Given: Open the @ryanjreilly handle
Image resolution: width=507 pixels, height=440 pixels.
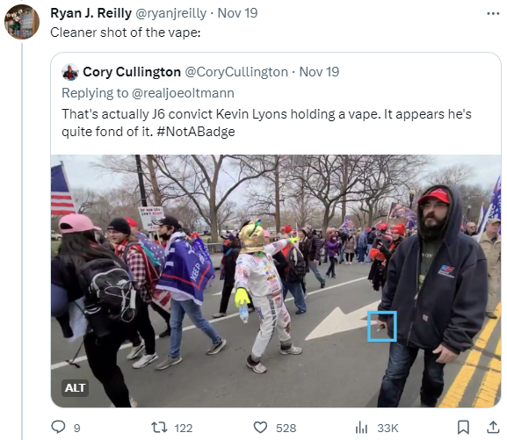Looking at the screenshot, I should click(170, 13).
